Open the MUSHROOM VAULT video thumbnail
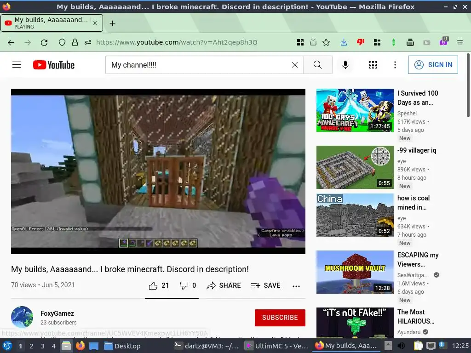 pyautogui.click(x=355, y=272)
